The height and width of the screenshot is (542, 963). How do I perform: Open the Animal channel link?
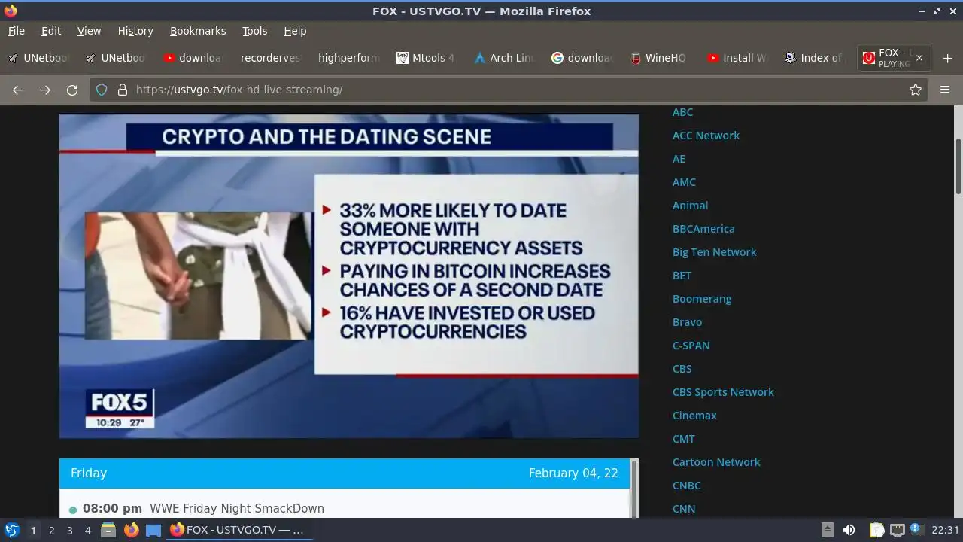tap(690, 206)
